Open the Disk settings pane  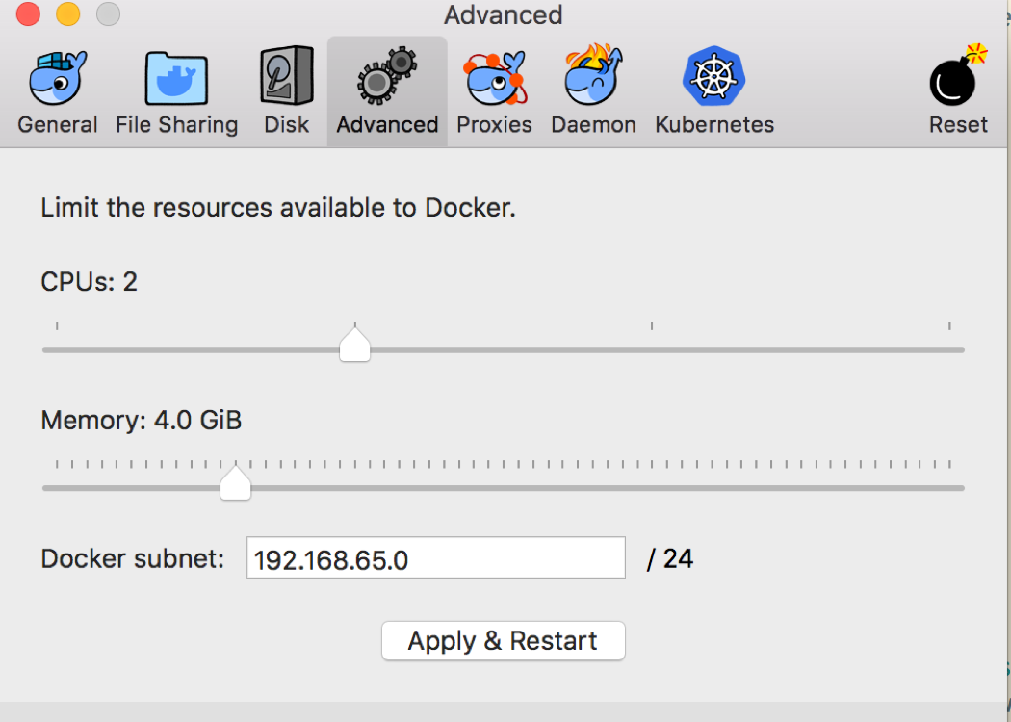(286, 92)
